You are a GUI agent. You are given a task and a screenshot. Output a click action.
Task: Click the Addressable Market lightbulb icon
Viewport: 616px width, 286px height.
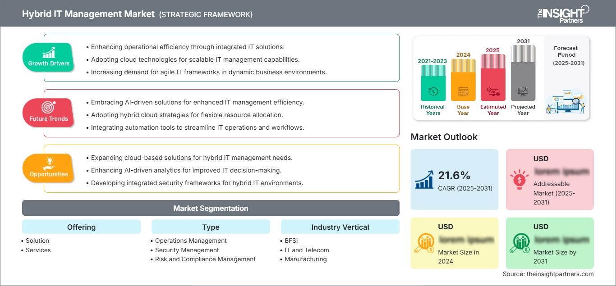click(520, 179)
